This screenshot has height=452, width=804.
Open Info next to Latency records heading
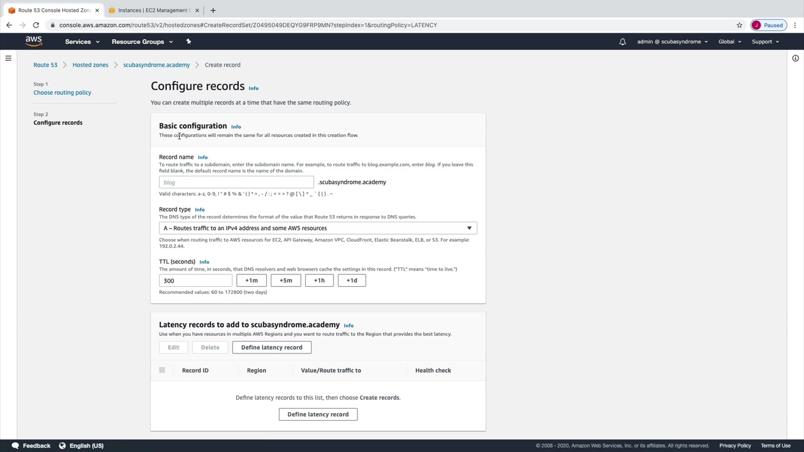tap(349, 326)
